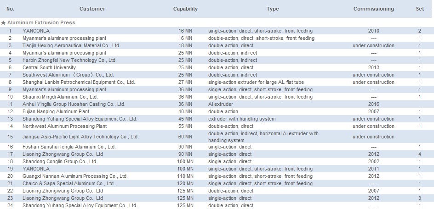Image resolution: width=434 pixels, height=209 pixels.
Task: Click commissioning year 2002
Action: click(x=373, y=161)
